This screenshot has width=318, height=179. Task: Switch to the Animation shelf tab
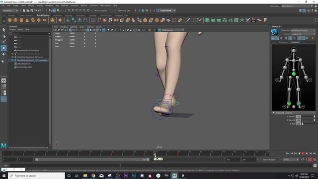tap(80, 15)
